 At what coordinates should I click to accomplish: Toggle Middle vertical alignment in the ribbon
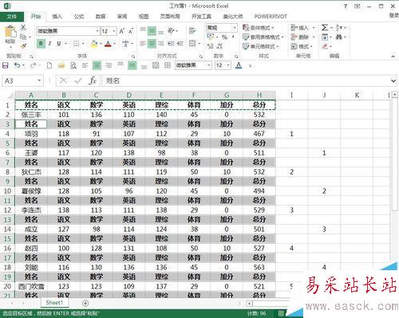152,31
